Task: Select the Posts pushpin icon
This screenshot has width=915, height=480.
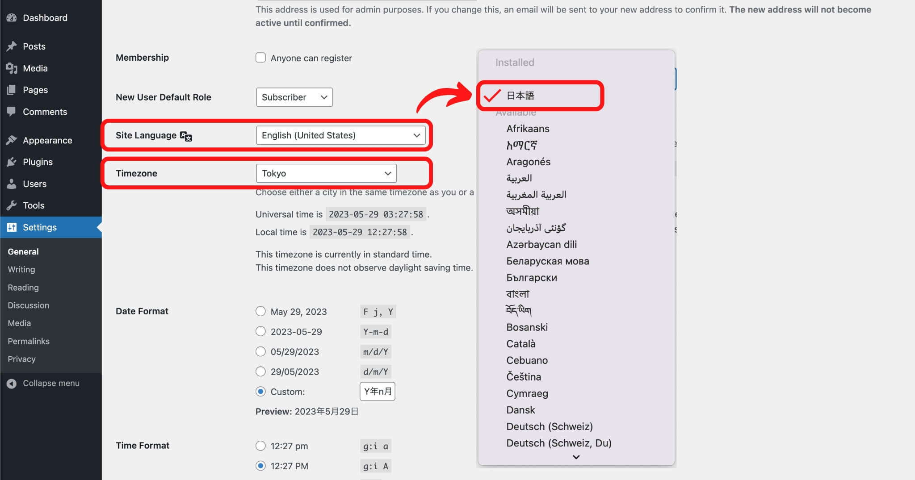Action: [13, 46]
